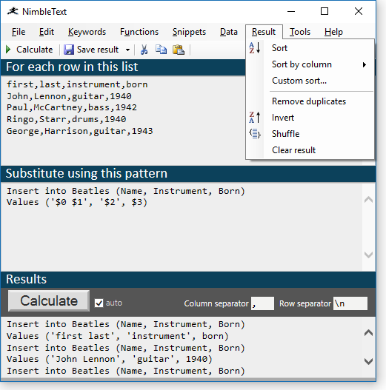This screenshot has width=386, height=390.
Task: Click the Calculate text in the toolbar
Action: [x=34, y=50]
